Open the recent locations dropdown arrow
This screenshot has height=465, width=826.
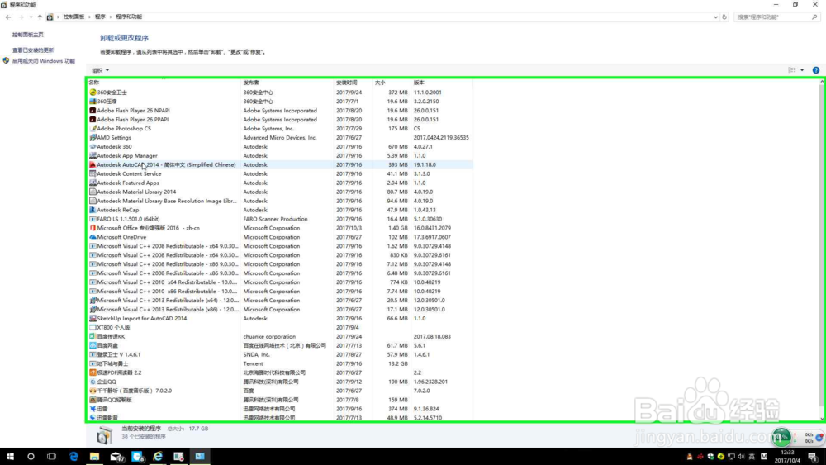31,17
